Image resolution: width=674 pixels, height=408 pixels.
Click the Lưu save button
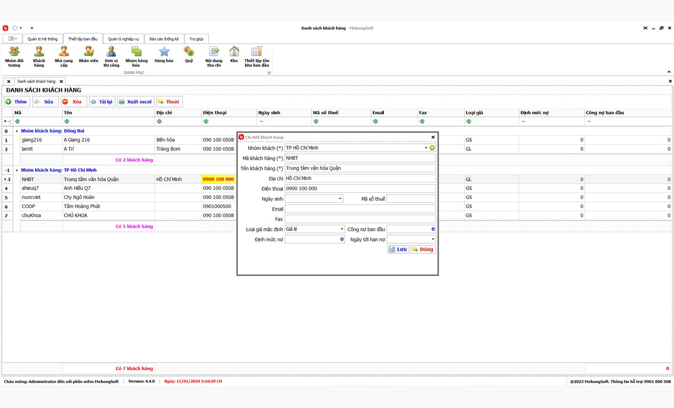click(x=398, y=249)
